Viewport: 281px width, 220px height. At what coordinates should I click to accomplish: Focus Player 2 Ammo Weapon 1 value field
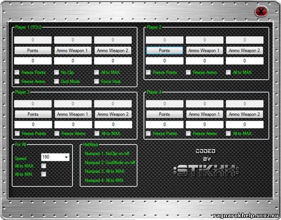pyautogui.click(x=204, y=60)
